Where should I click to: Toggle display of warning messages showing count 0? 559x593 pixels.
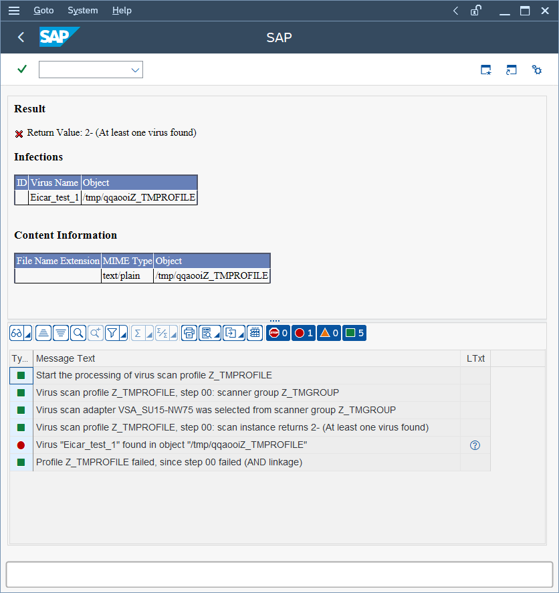point(328,332)
